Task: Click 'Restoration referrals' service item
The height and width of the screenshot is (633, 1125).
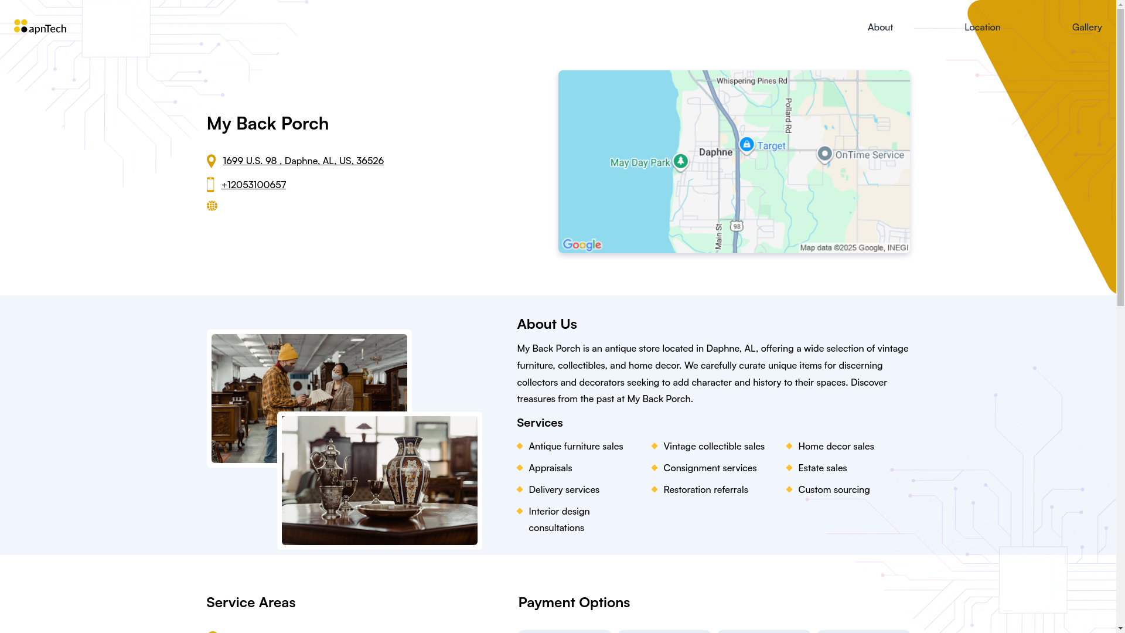Action: coord(705,489)
